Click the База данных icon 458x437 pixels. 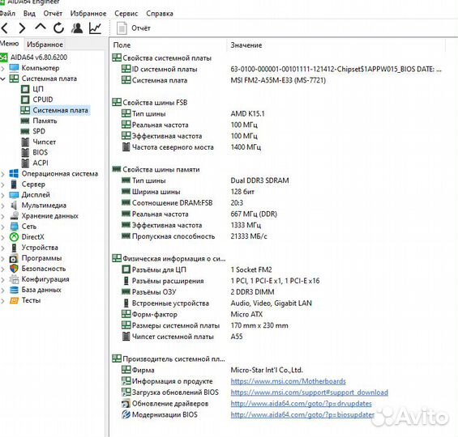(14, 290)
